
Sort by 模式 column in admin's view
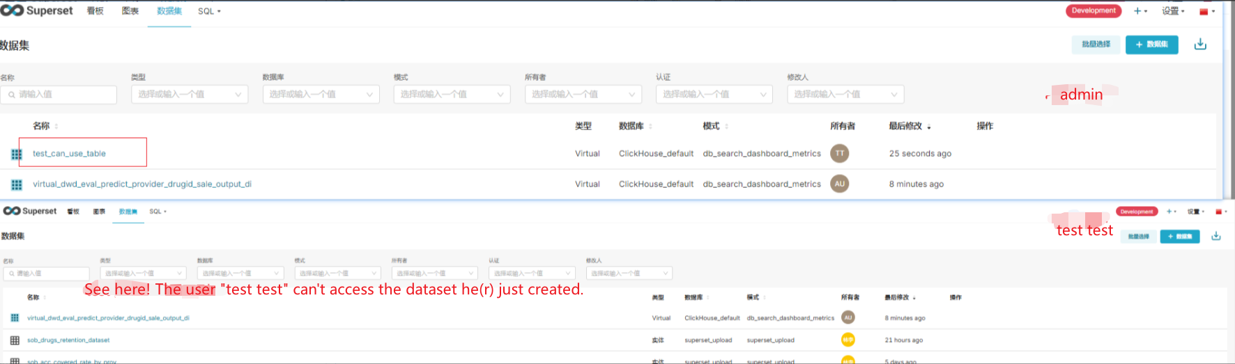point(726,127)
